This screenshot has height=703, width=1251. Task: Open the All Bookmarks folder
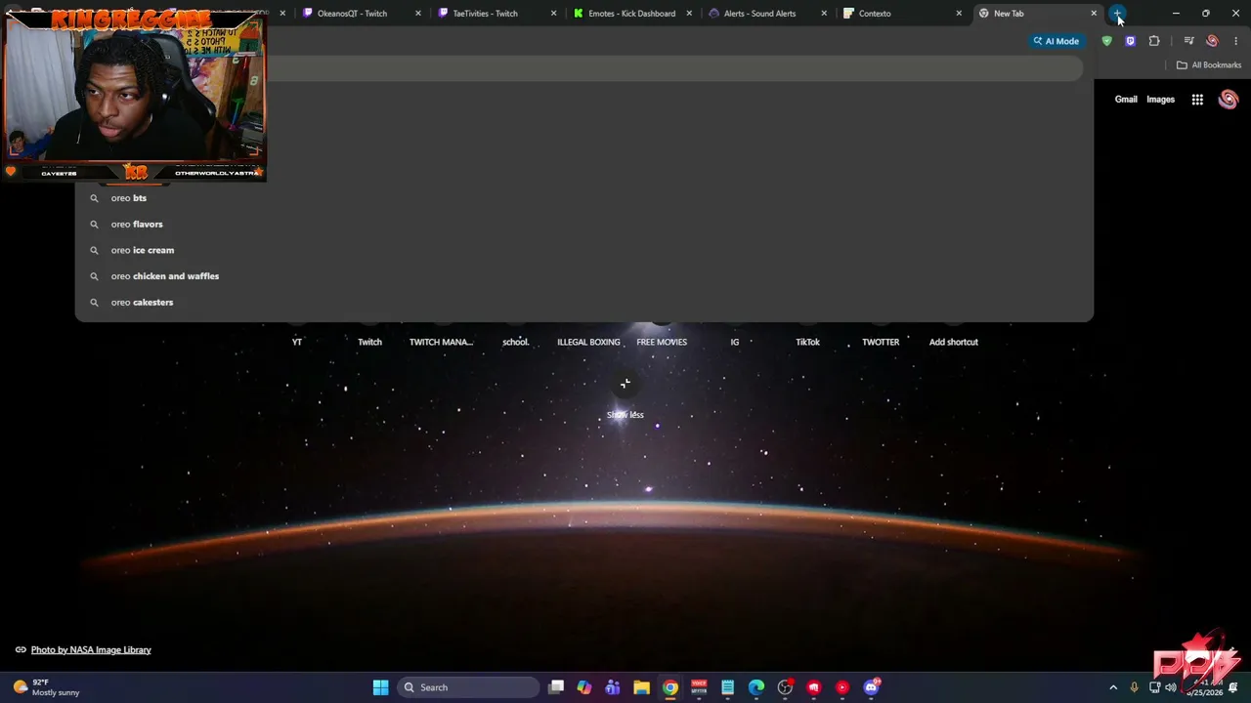click(1209, 65)
